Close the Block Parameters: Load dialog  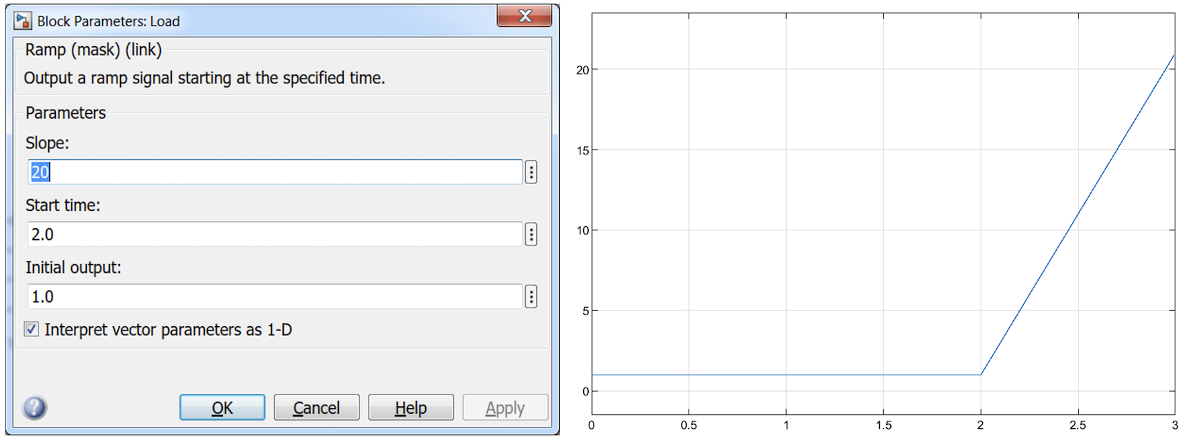coord(524,16)
